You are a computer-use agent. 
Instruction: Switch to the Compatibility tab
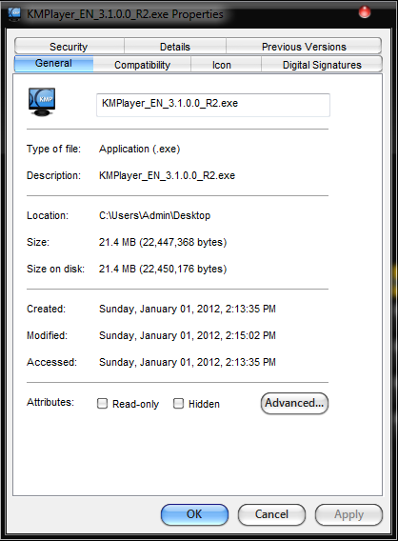(x=142, y=65)
